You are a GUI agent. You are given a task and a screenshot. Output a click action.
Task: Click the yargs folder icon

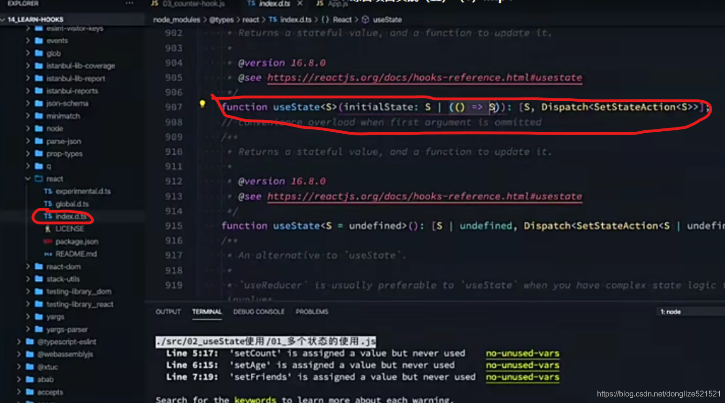39,317
